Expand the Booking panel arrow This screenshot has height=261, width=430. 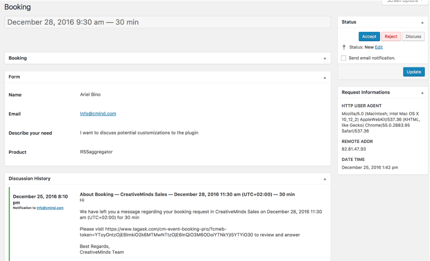[325, 59]
